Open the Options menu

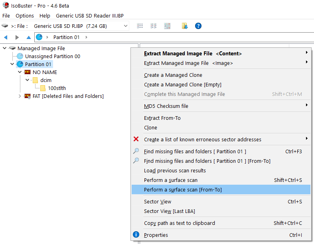pos(25,16)
